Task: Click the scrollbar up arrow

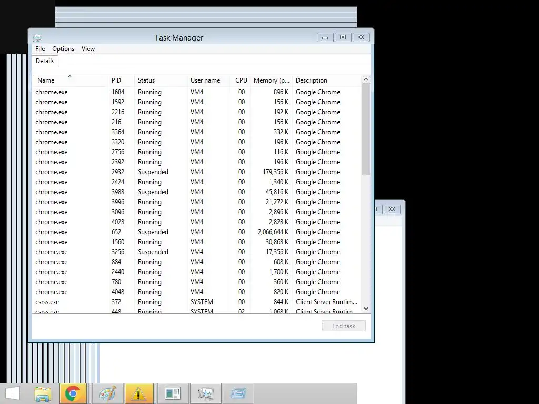Action: pos(366,79)
